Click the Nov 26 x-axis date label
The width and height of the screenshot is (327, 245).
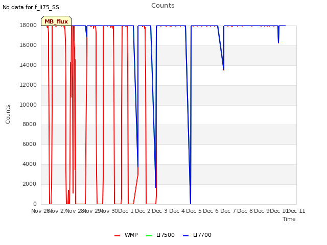coord(40,211)
